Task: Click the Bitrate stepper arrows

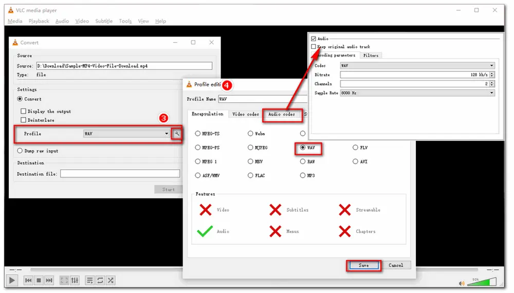Action: 492,75
